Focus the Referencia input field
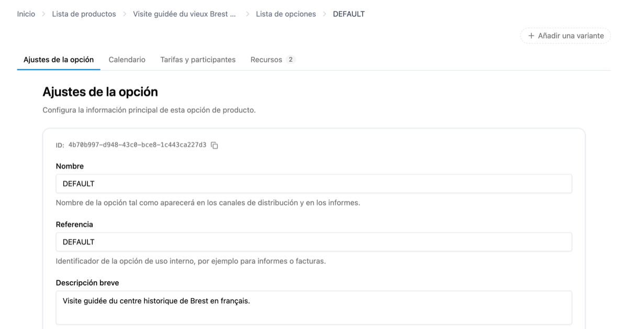The width and height of the screenshot is (628, 329). (314, 242)
